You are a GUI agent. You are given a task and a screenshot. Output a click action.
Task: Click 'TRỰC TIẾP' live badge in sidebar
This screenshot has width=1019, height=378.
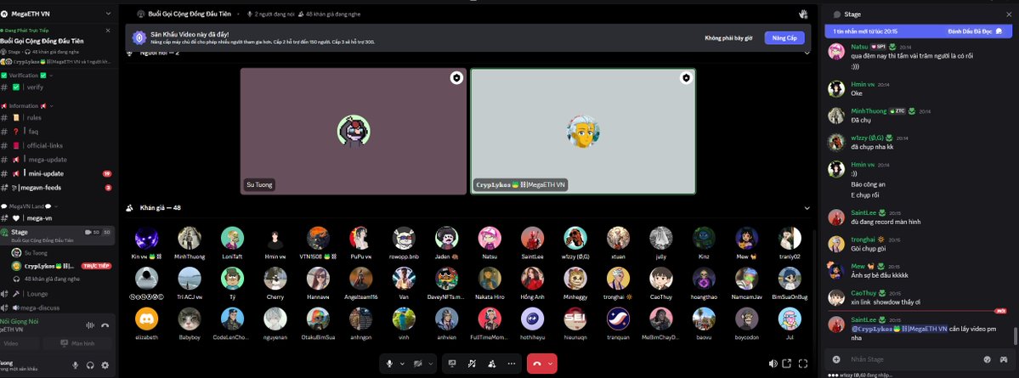pyautogui.click(x=96, y=266)
